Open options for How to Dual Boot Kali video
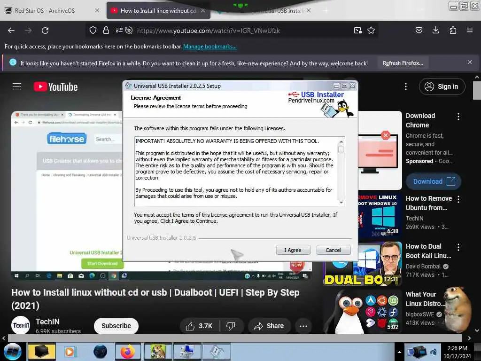Screen dimensions: 481x361 [458, 247]
